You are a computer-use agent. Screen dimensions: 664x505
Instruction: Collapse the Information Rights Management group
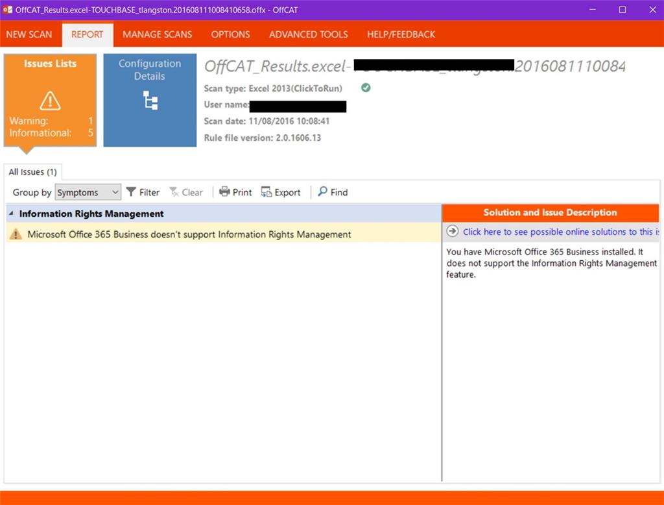pos(11,214)
